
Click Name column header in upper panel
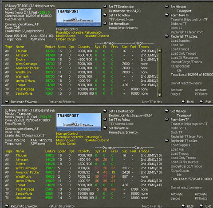[20, 47]
